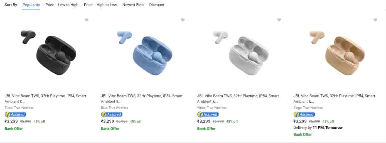The height and width of the screenshot is (143, 386).
Task: Click Assured badge on beige earbuds
Action: point(304,114)
